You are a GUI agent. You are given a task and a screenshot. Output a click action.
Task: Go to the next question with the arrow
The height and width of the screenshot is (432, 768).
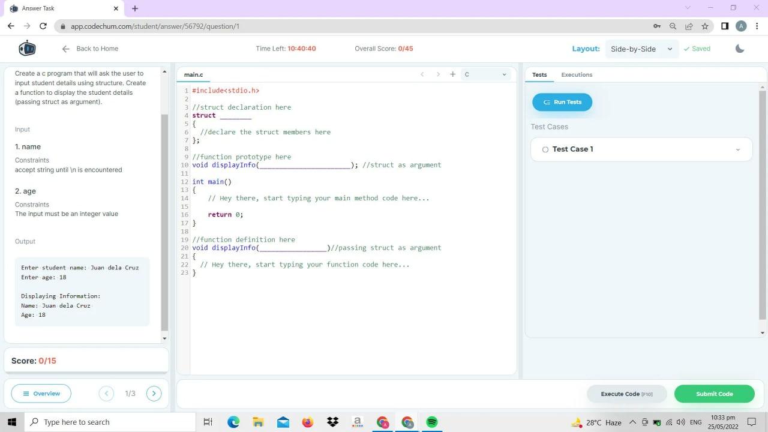click(x=154, y=394)
